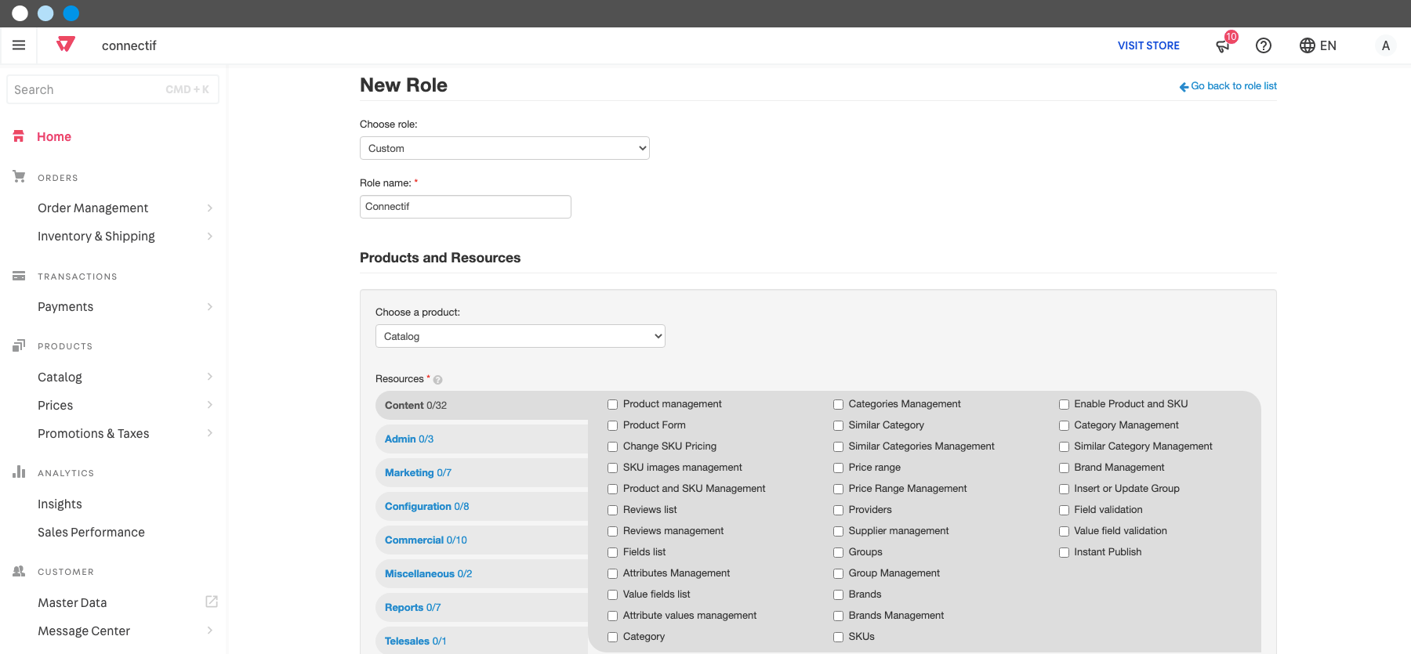Click the globe language icon
The height and width of the screenshot is (654, 1411).
click(x=1308, y=45)
